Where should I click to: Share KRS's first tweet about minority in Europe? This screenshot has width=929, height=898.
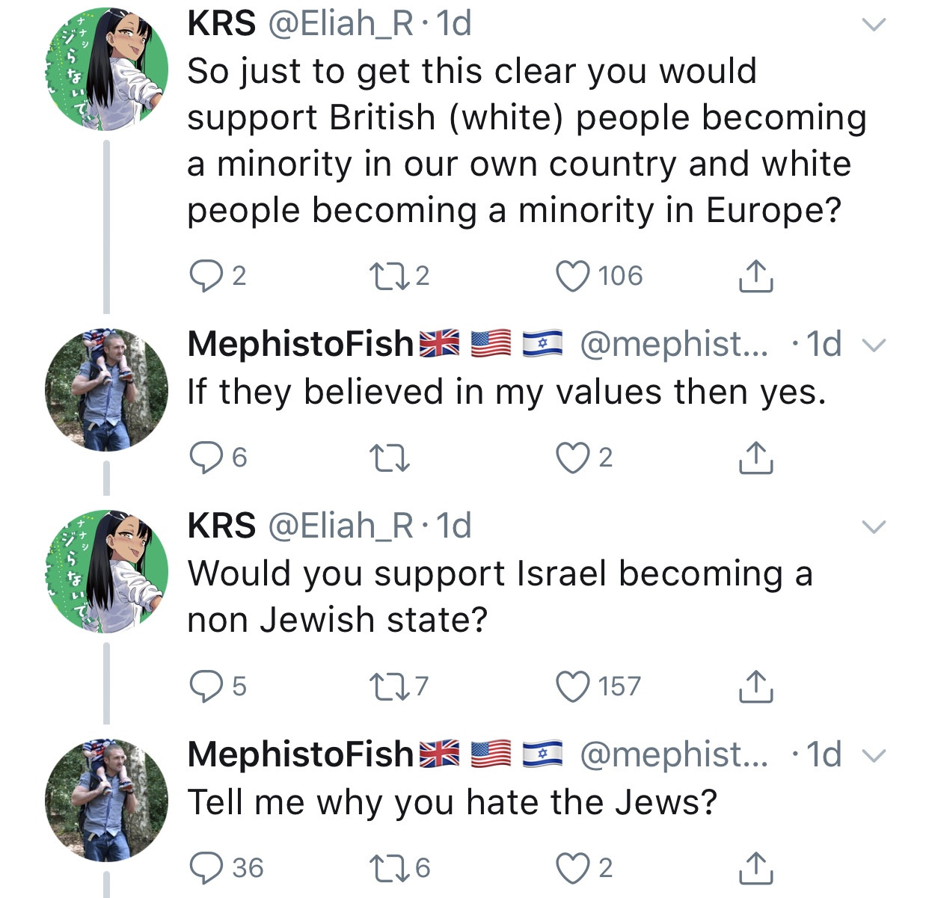click(x=755, y=277)
